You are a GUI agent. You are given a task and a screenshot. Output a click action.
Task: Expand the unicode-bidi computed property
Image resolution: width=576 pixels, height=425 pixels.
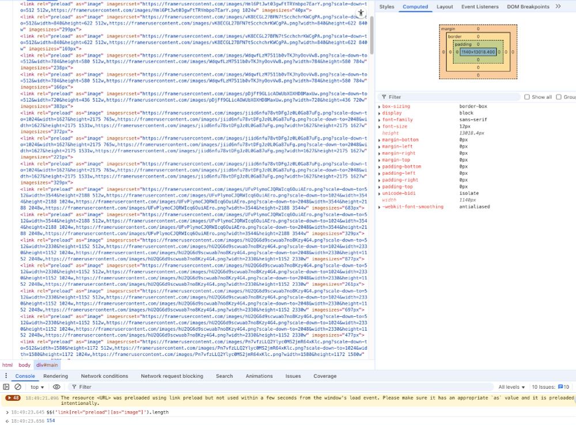click(x=379, y=194)
